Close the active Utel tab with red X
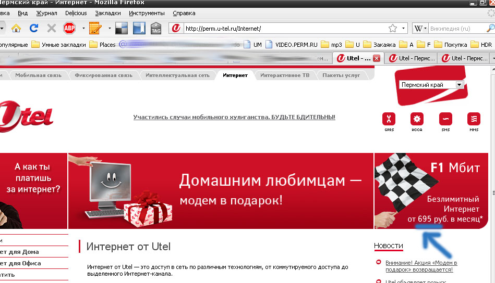This screenshot has height=283, width=495. pos(376,58)
